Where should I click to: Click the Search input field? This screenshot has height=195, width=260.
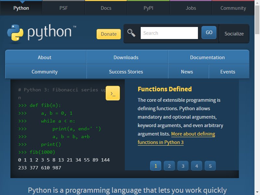click(x=169, y=33)
